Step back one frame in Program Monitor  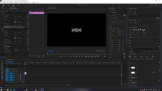[x=74, y=56]
